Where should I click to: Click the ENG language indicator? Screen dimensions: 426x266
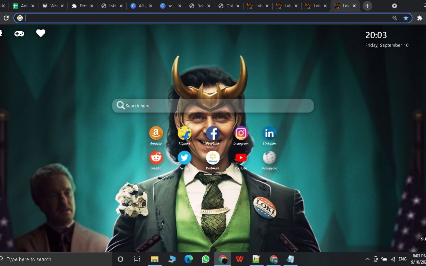click(x=403, y=259)
